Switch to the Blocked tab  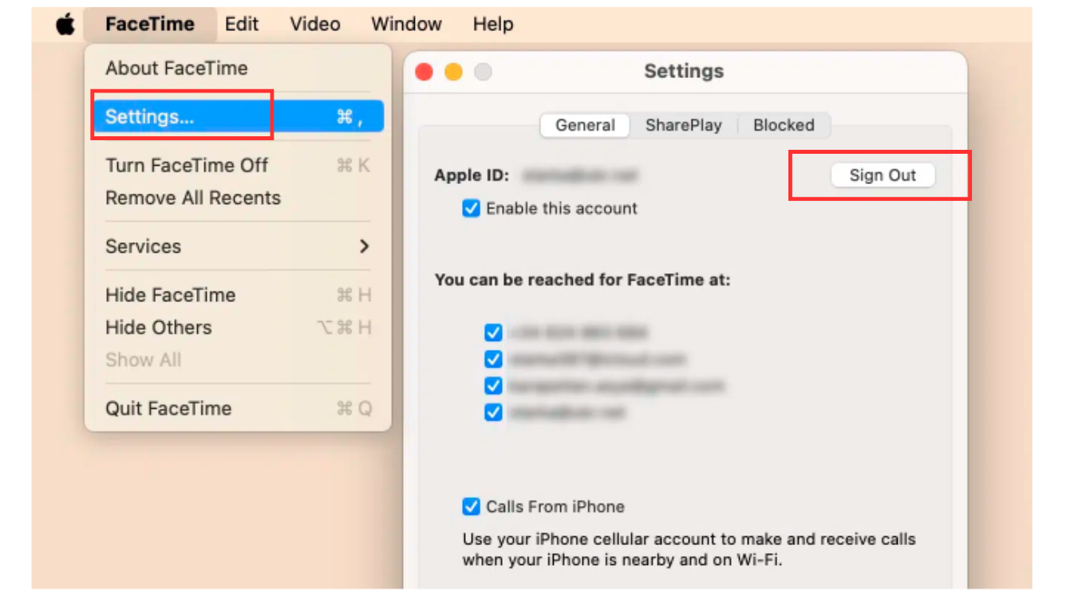tap(784, 125)
